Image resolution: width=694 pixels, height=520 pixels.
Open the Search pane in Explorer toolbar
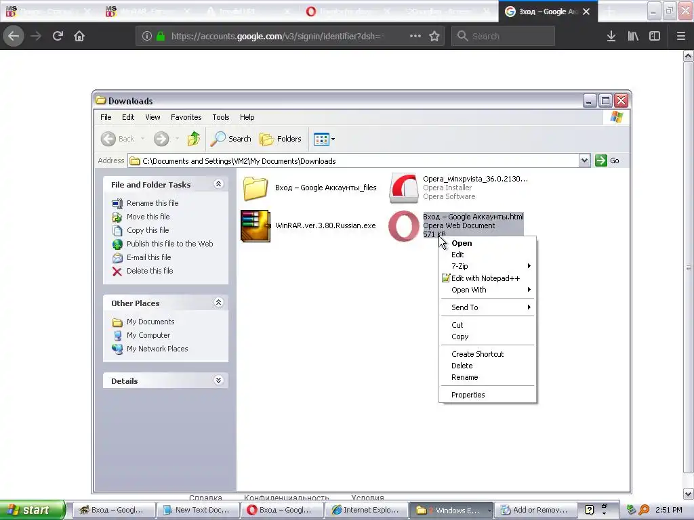tap(230, 139)
